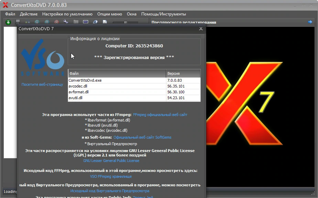Follow the Посетите веб-страницу link
Screen dimensions: 318x198
[x=42, y=84]
